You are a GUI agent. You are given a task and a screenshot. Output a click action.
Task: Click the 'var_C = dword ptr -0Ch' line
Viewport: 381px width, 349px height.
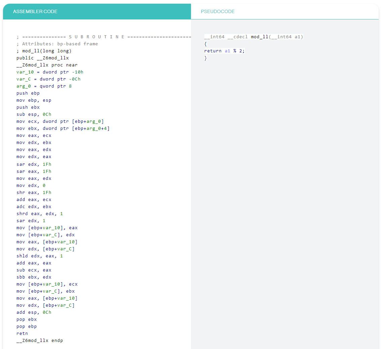(x=48, y=79)
